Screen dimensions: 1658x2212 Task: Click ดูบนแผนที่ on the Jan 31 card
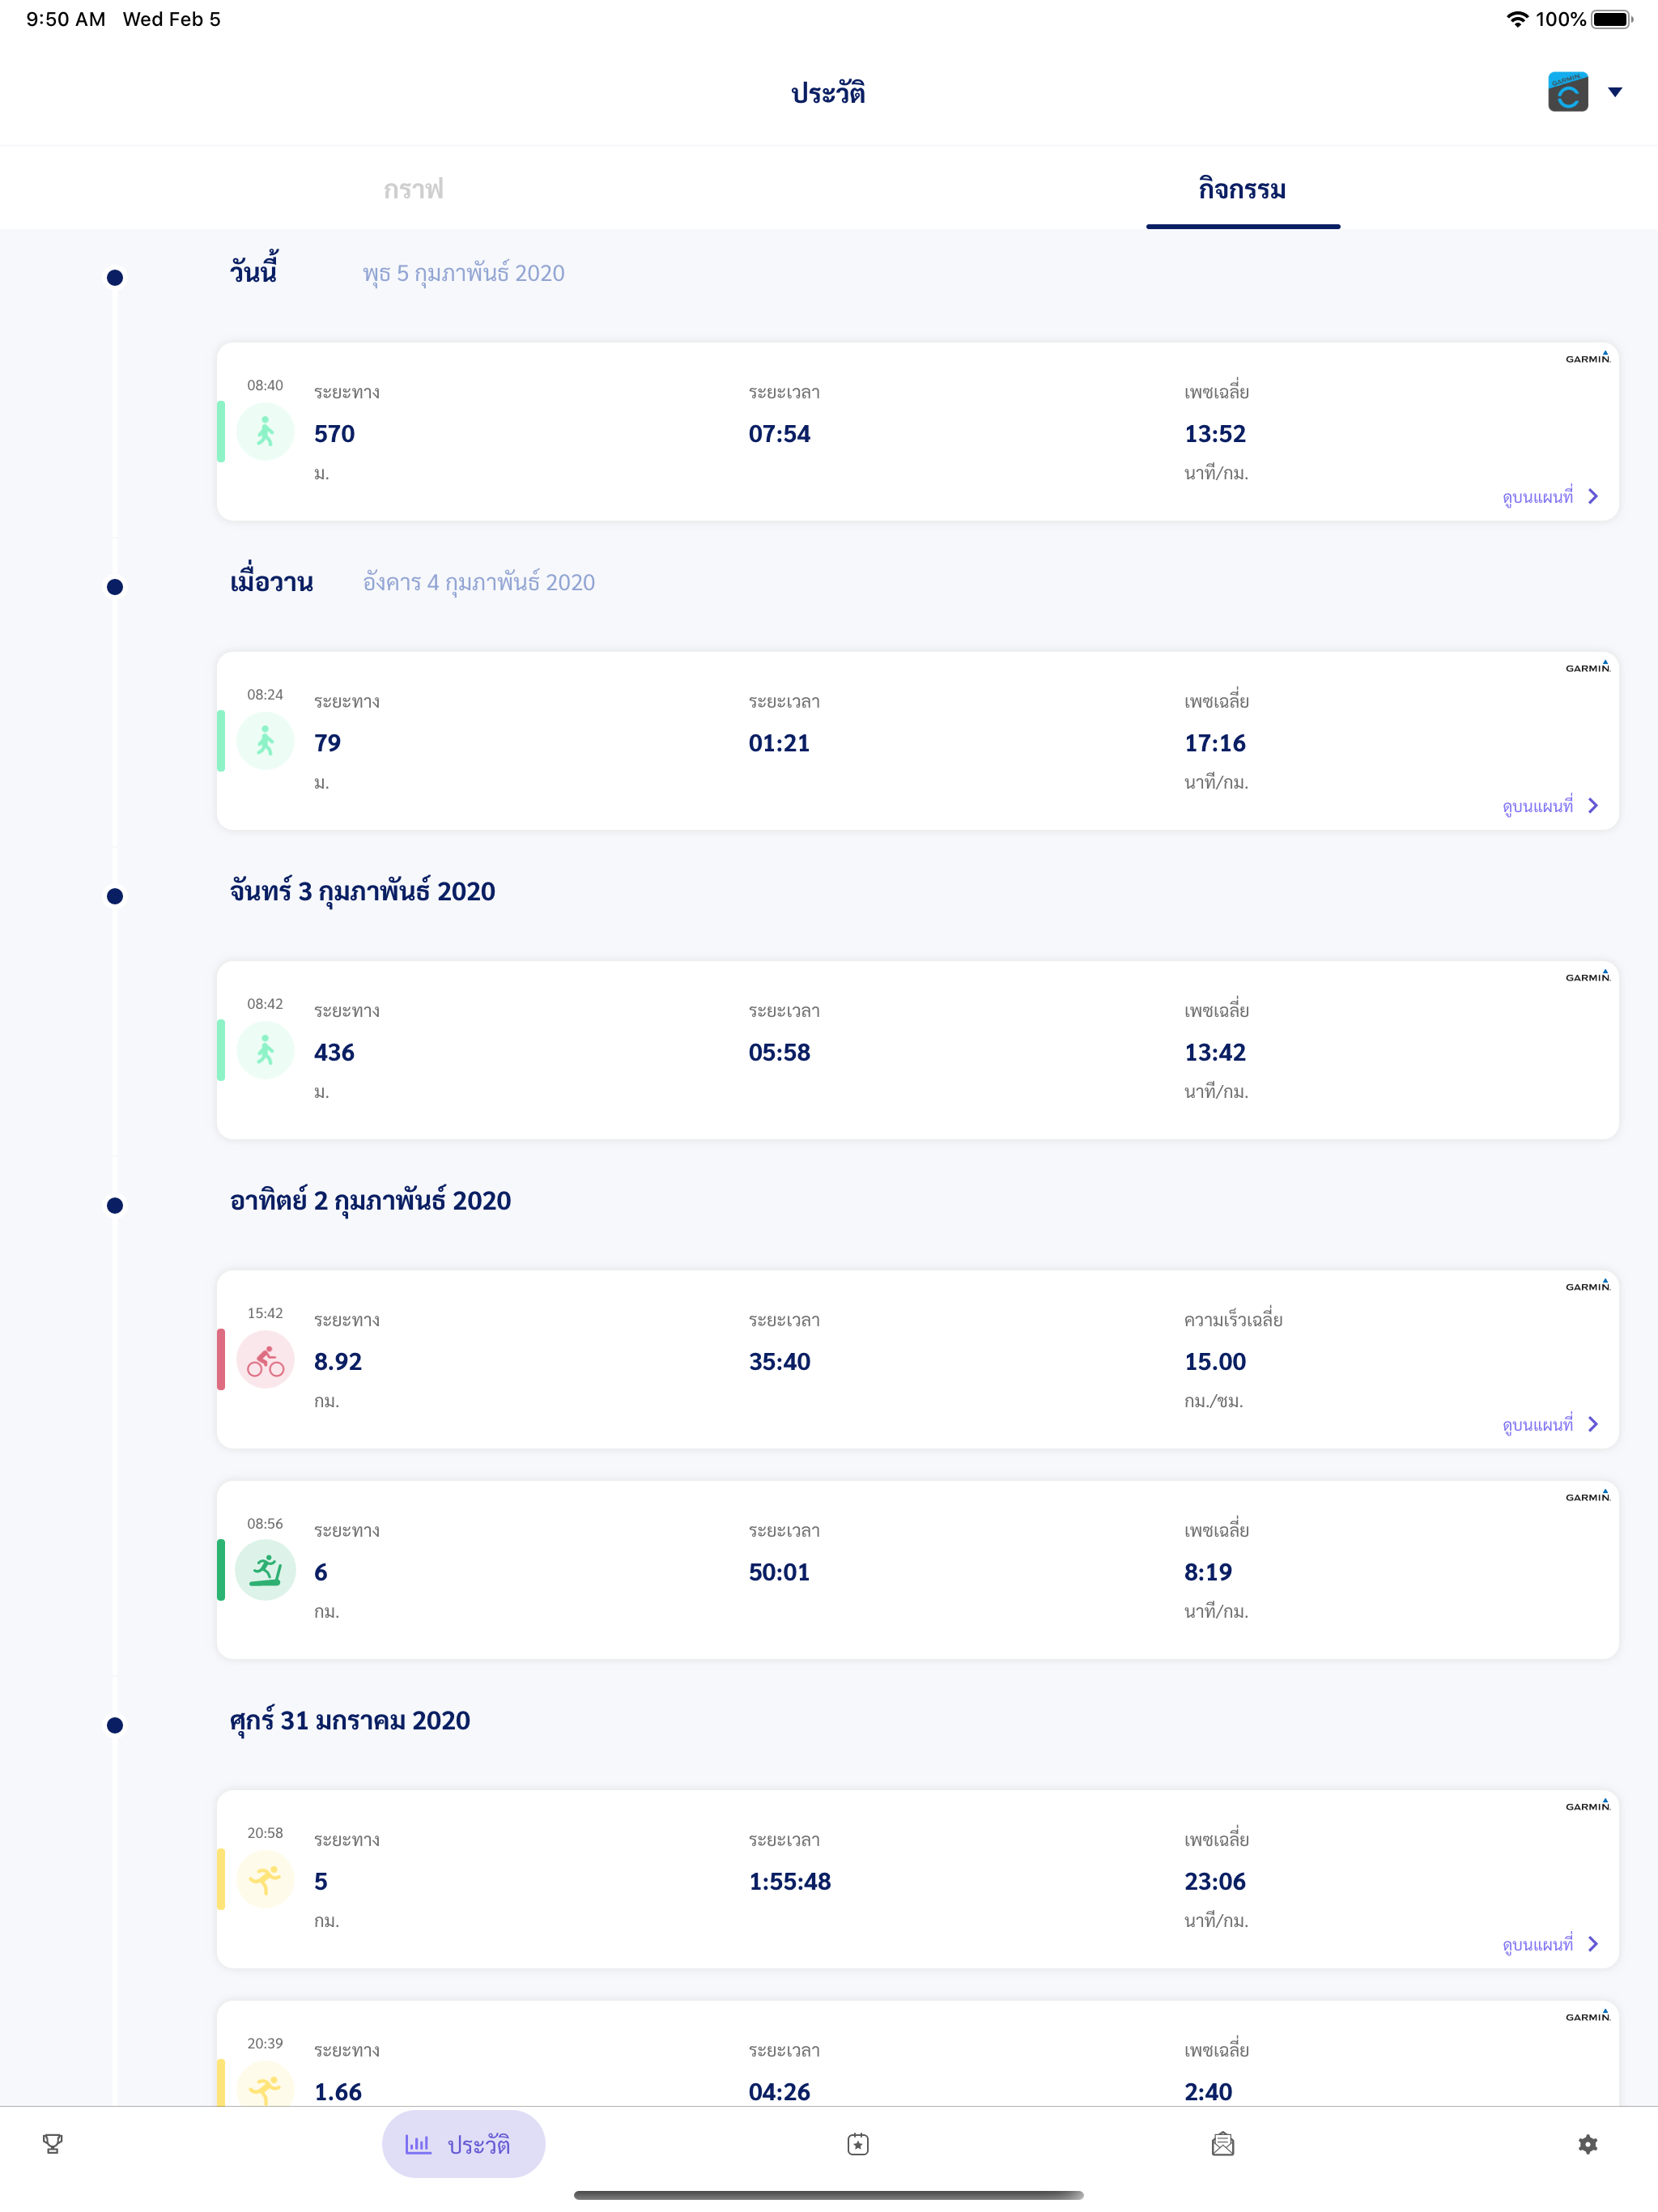1540,1944
